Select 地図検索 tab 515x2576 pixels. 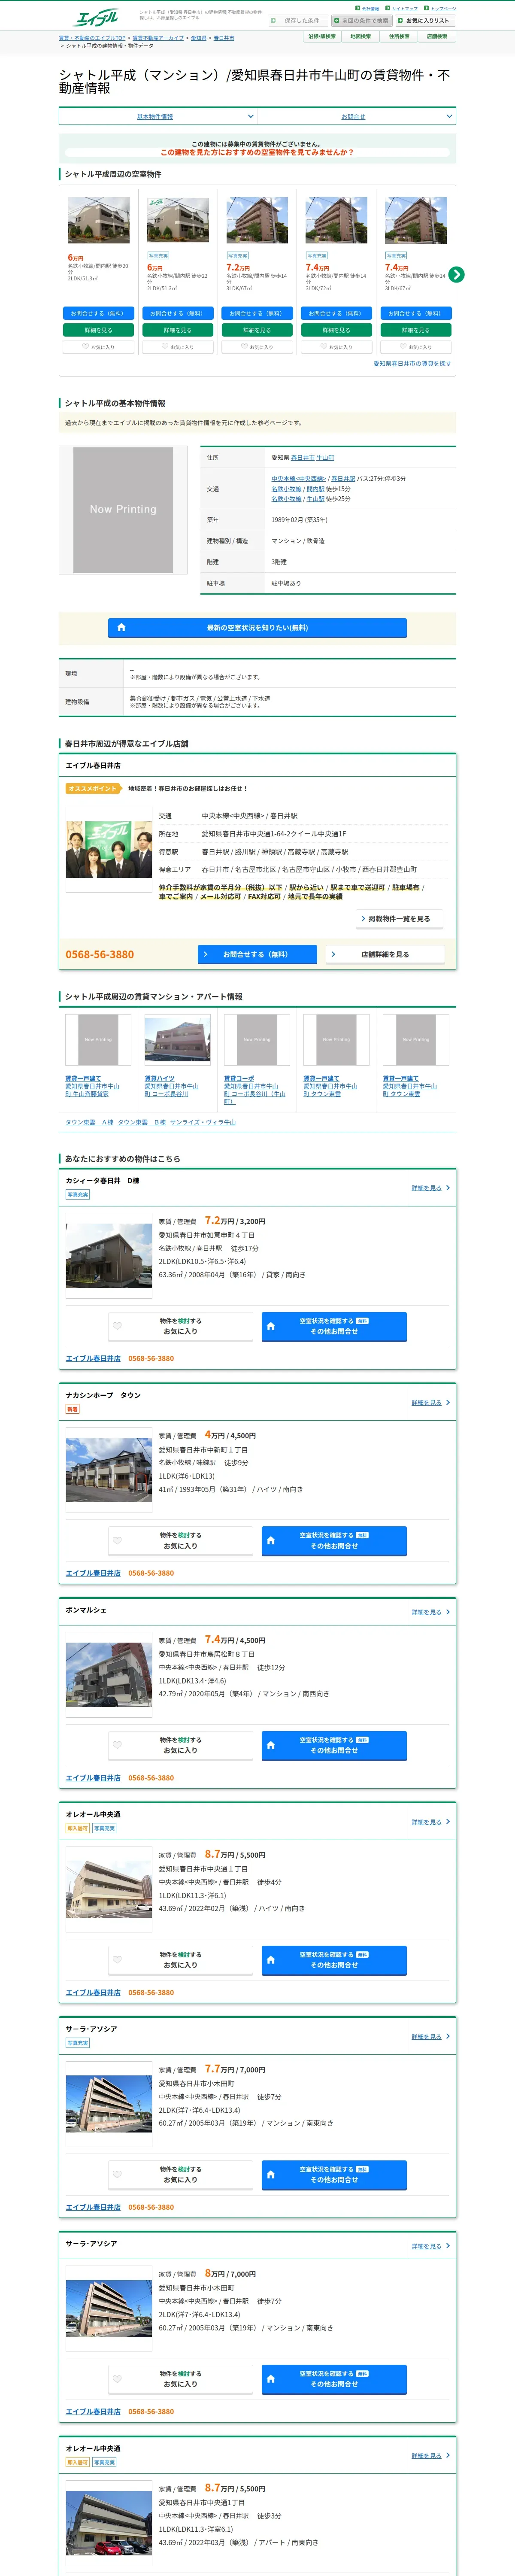point(360,36)
